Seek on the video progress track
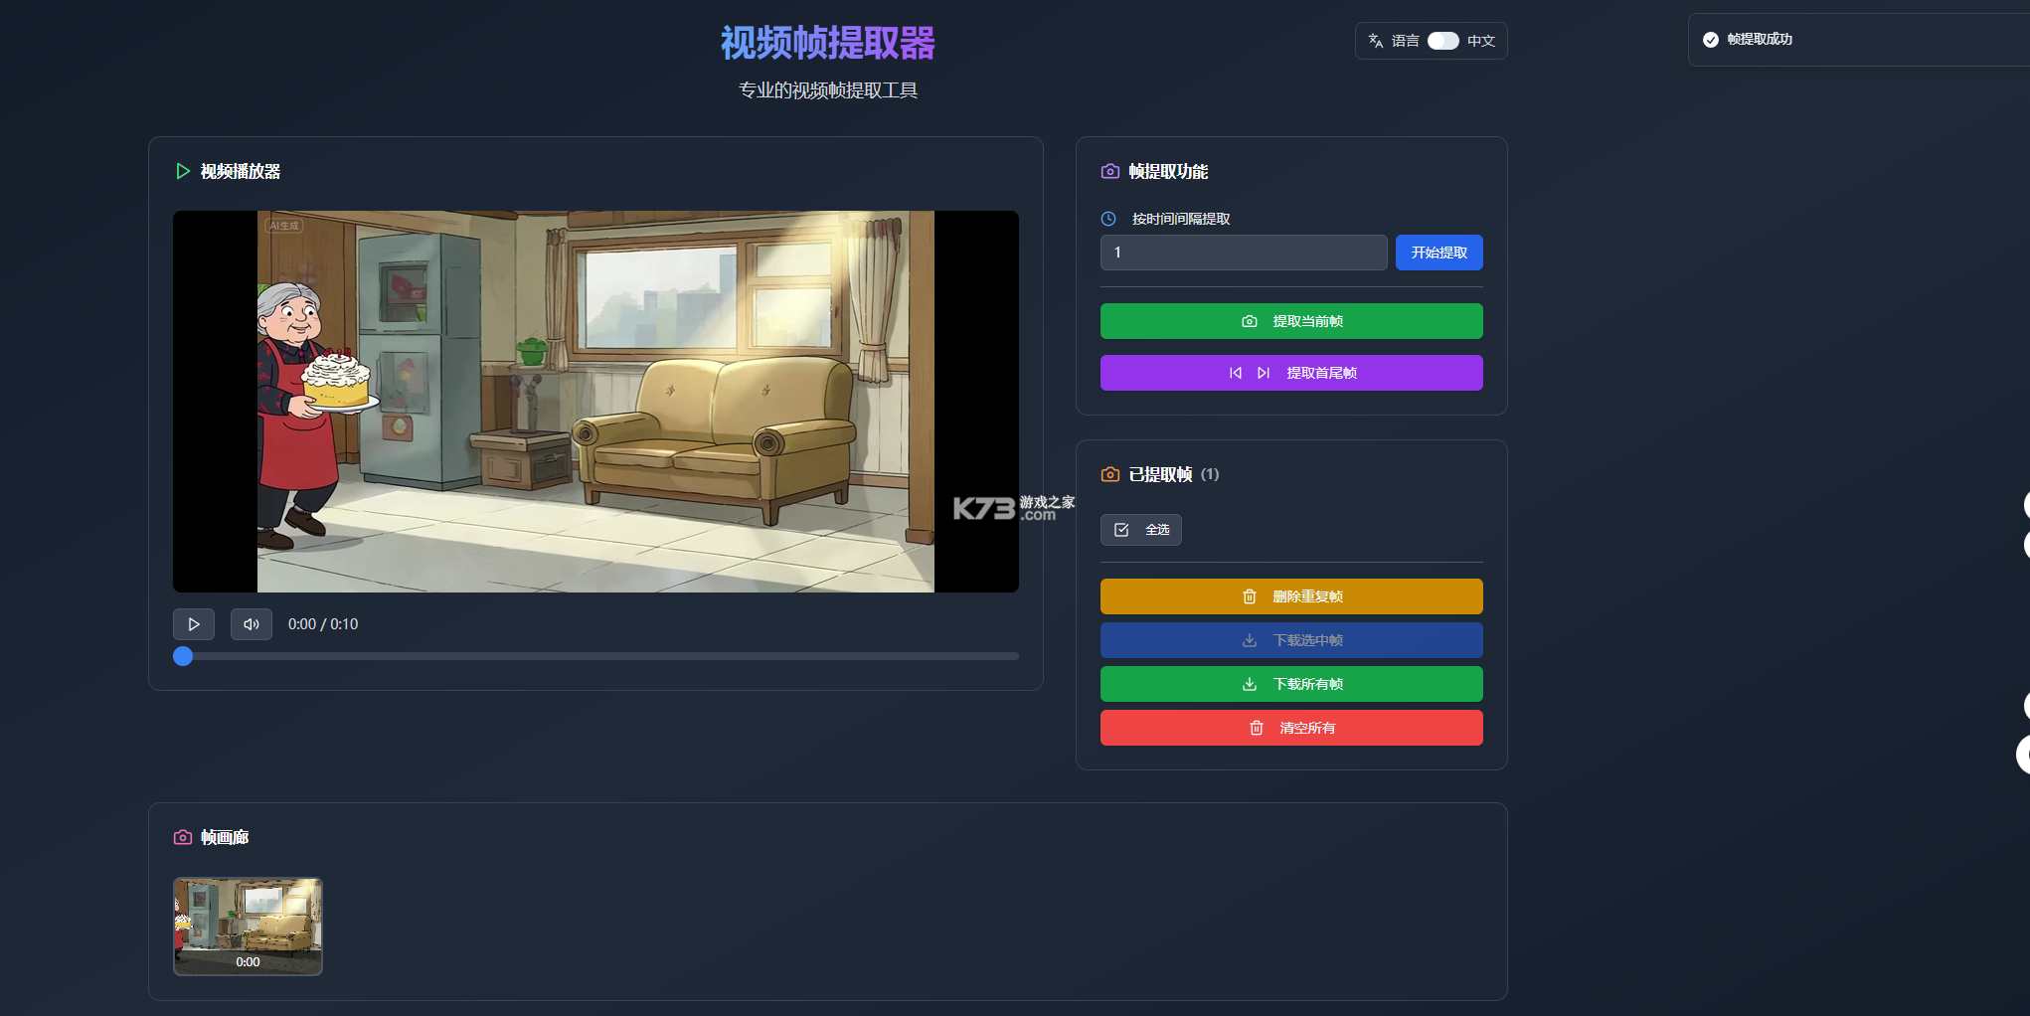The width and height of the screenshot is (2030, 1016). [x=596, y=656]
